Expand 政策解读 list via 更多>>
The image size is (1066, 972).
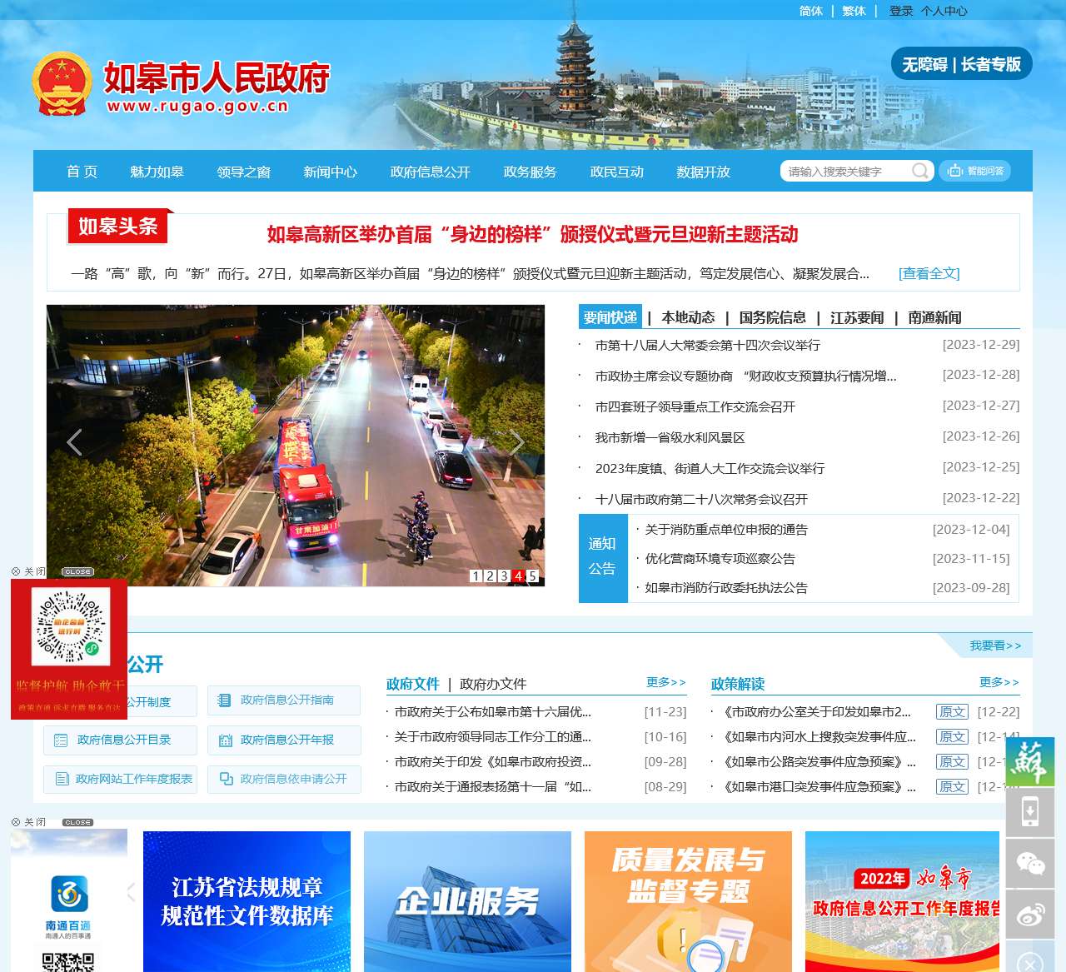pos(999,682)
